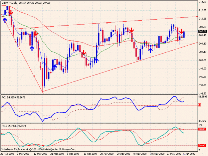Click the 193.95 price scale label
This screenshot has height=156, width=208.
coord(203,85)
